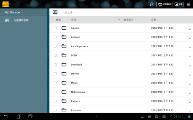
Task: Tap the second shopping bag notification icon
Action: point(164,116)
